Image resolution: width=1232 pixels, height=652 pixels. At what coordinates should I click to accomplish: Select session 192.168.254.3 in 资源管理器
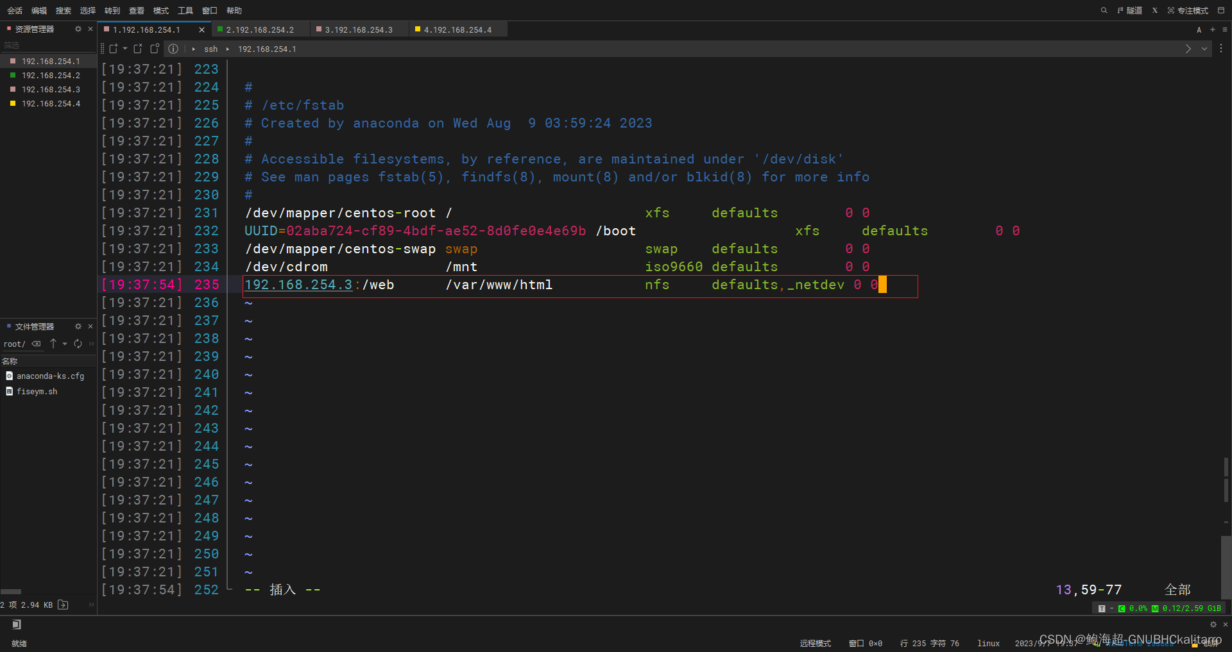[x=51, y=89]
